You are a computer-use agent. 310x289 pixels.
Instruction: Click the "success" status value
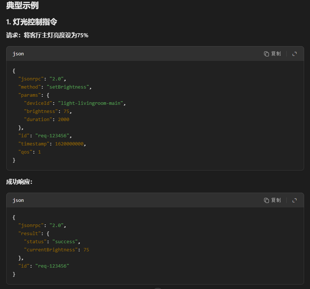click(66, 242)
